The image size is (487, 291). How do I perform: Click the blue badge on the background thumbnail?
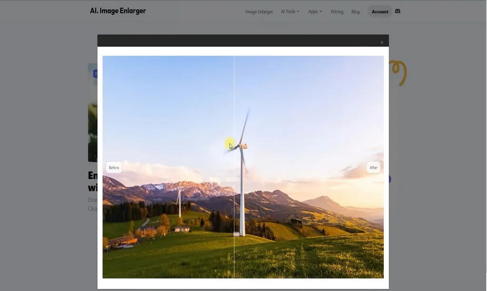coord(95,74)
